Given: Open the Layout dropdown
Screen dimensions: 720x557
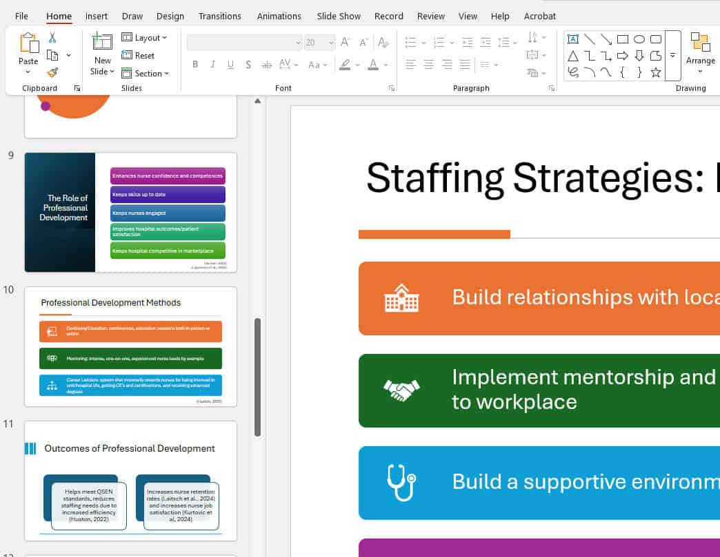Looking at the screenshot, I should click(144, 38).
